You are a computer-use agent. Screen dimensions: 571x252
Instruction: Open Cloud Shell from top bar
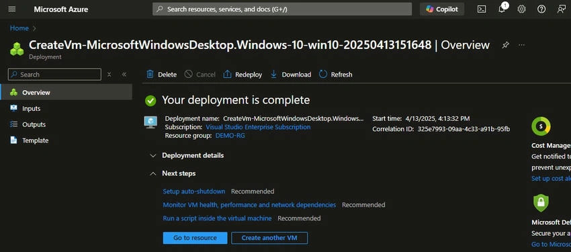point(482,9)
